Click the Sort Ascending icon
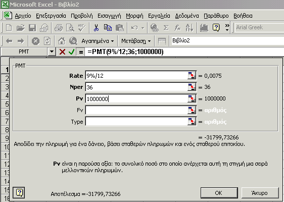This screenshot has height=202, width=284. (190, 28)
